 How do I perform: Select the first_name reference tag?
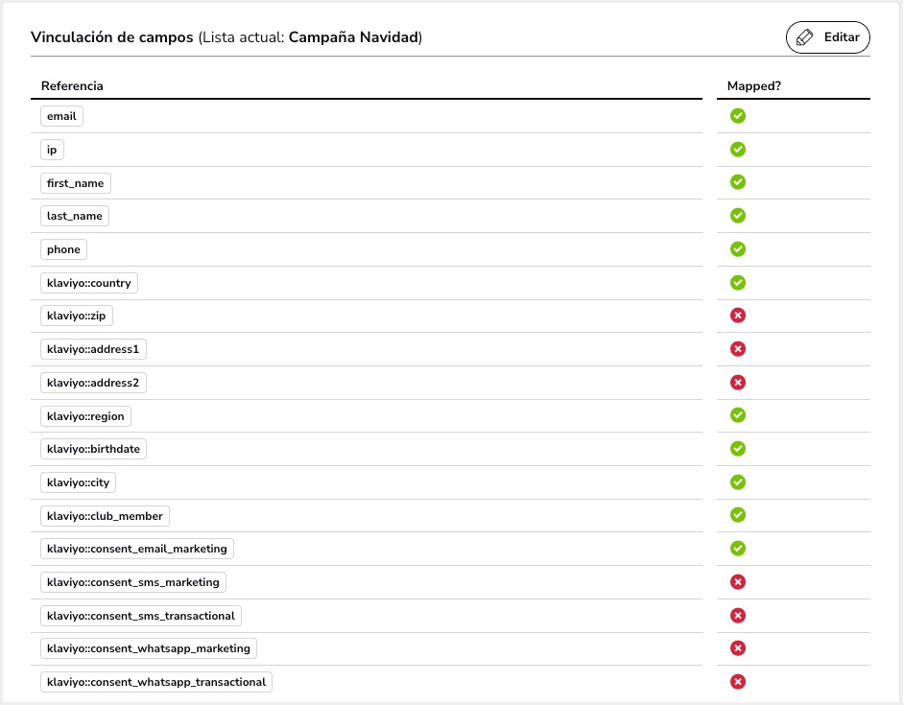[75, 183]
